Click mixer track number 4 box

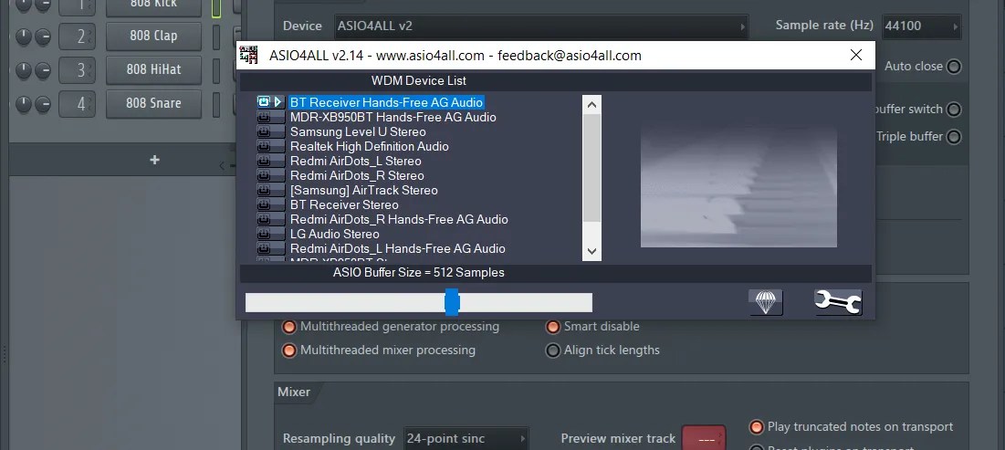77,103
